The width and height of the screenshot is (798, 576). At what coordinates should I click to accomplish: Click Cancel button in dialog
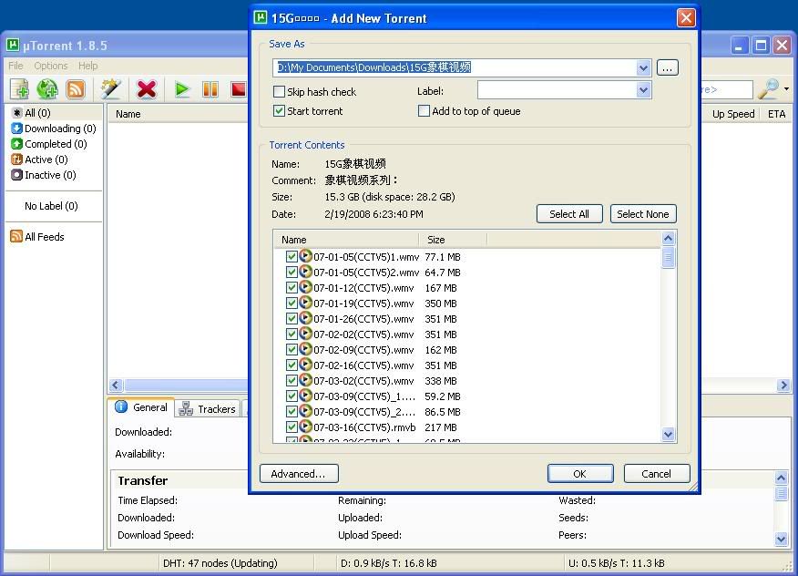click(657, 474)
